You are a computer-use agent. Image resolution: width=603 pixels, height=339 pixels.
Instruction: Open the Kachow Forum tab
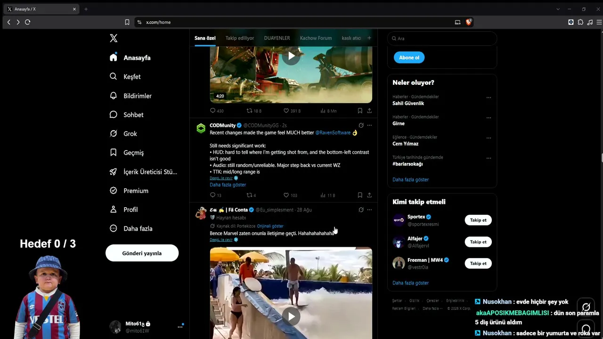coord(316,38)
